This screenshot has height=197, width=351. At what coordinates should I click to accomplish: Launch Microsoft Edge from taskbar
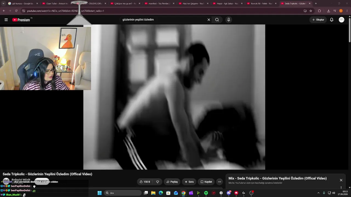point(161,193)
